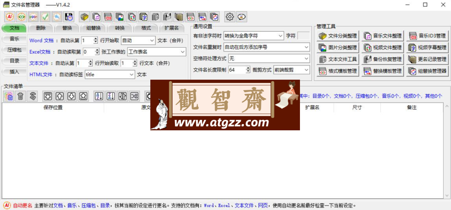Click the AI icon in status bar
The image size is (451, 210).
[7, 205]
